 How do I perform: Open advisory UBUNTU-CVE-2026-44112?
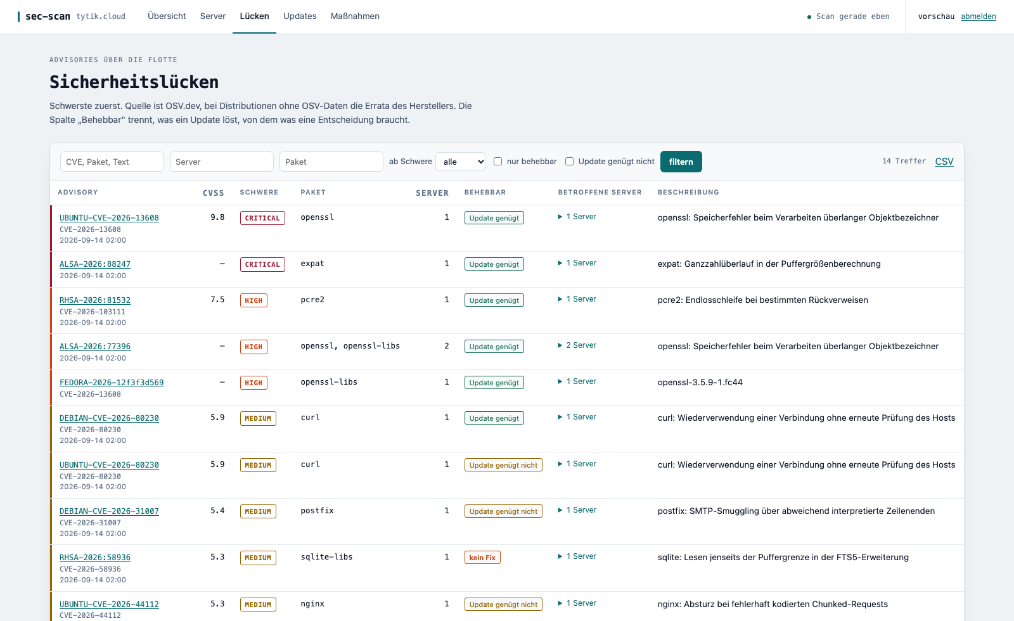(x=109, y=605)
